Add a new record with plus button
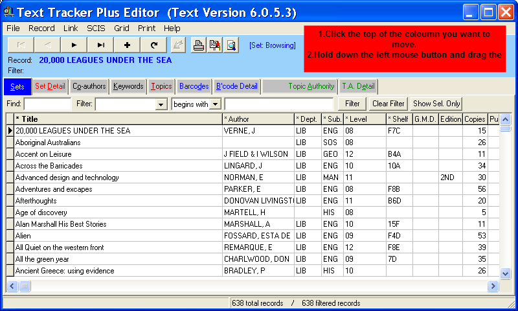This screenshot has height=311, width=518. pyautogui.click(x=127, y=45)
